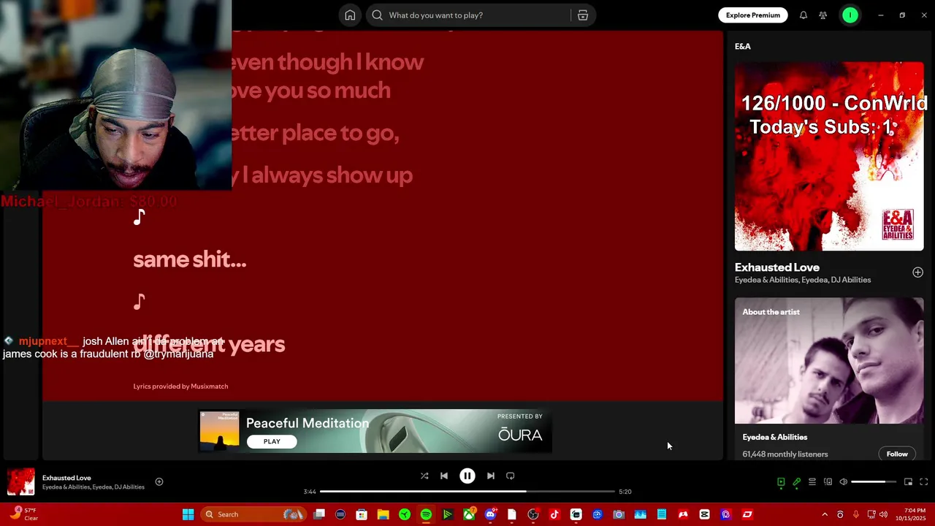This screenshot has height=526, width=935.
Task: Toggle repeat mode
Action: pyautogui.click(x=511, y=476)
